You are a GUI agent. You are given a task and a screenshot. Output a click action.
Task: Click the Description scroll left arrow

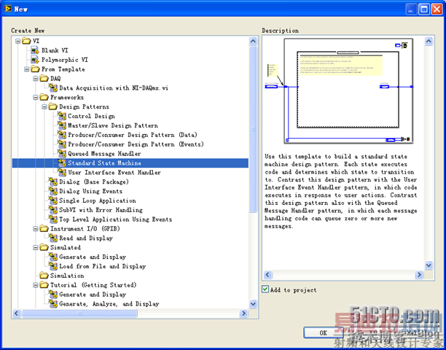click(268, 275)
